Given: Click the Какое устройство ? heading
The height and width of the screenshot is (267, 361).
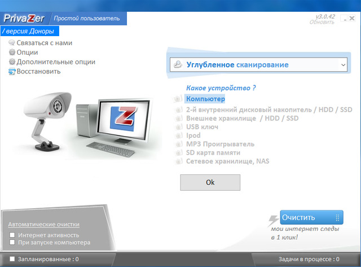Looking at the screenshot, I should click(x=221, y=88).
